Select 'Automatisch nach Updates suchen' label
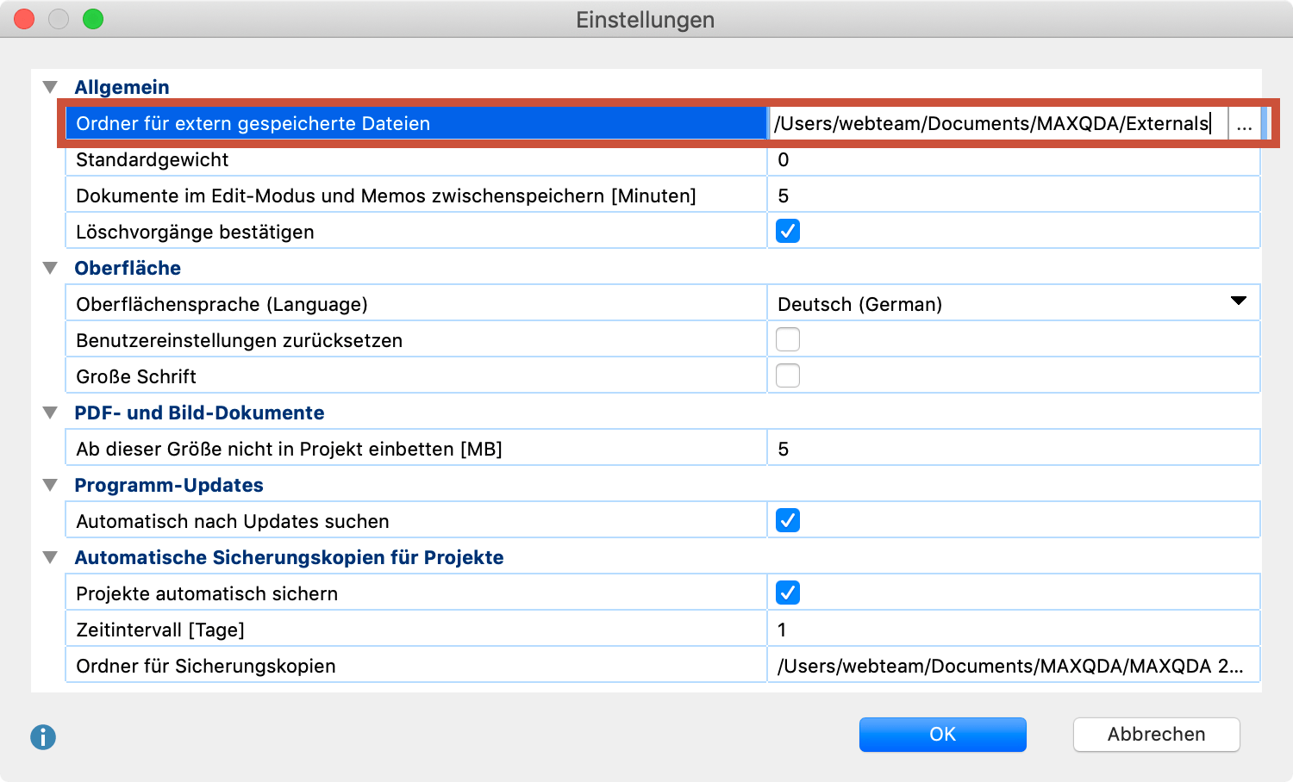The height and width of the screenshot is (782, 1293). (233, 522)
